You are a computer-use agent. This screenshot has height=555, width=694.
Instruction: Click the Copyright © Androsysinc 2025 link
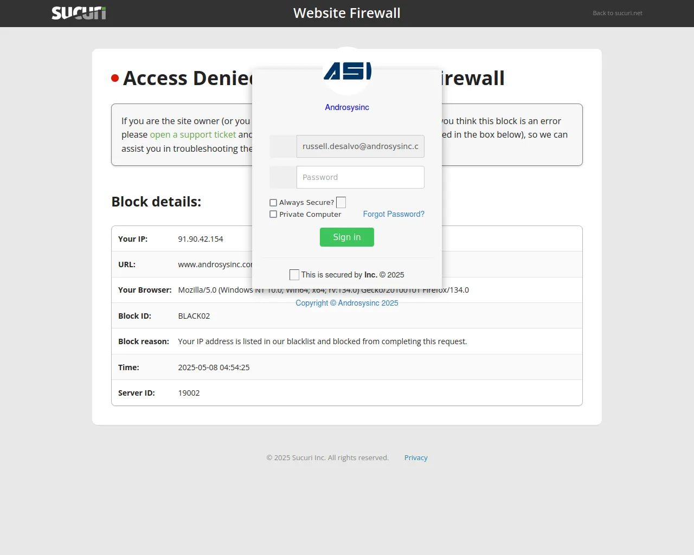[347, 303]
